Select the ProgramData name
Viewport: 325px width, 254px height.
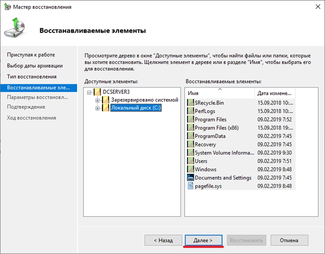(x=210, y=136)
